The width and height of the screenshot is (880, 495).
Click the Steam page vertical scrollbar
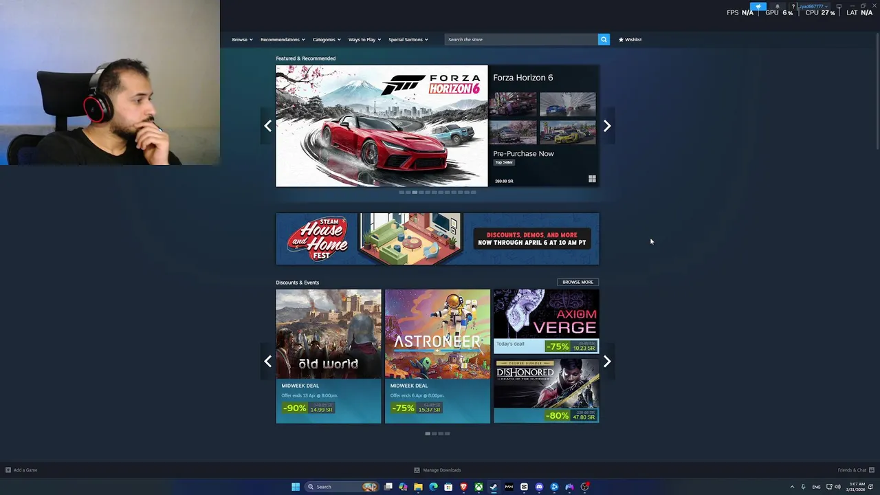[x=877, y=89]
